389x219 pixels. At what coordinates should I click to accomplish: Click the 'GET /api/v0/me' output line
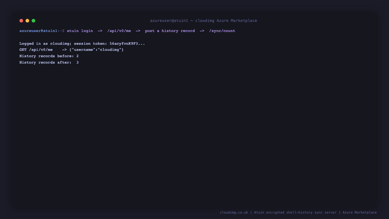point(72,50)
